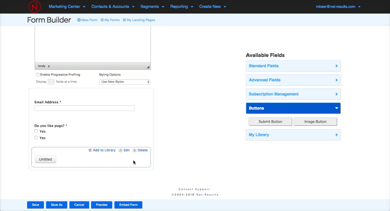Open the Use New Styles dropdown

pyautogui.click(x=125, y=82)
